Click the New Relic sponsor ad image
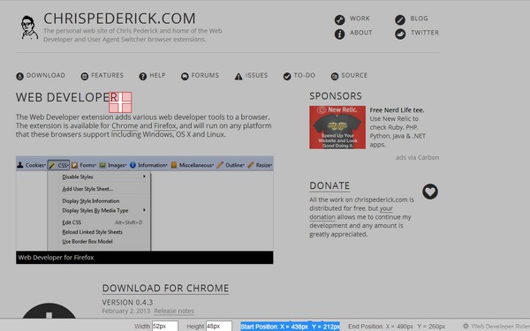Image resolution: width=530 pixels, height=331 pixels. (337, 127)
